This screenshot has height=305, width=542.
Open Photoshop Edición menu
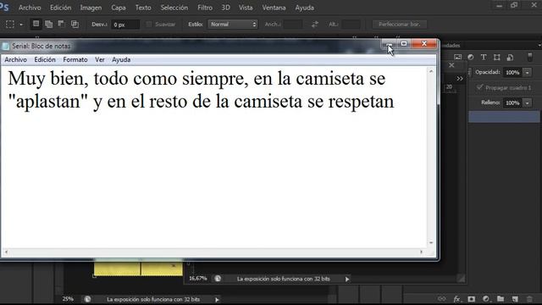[x=60, y=8]
